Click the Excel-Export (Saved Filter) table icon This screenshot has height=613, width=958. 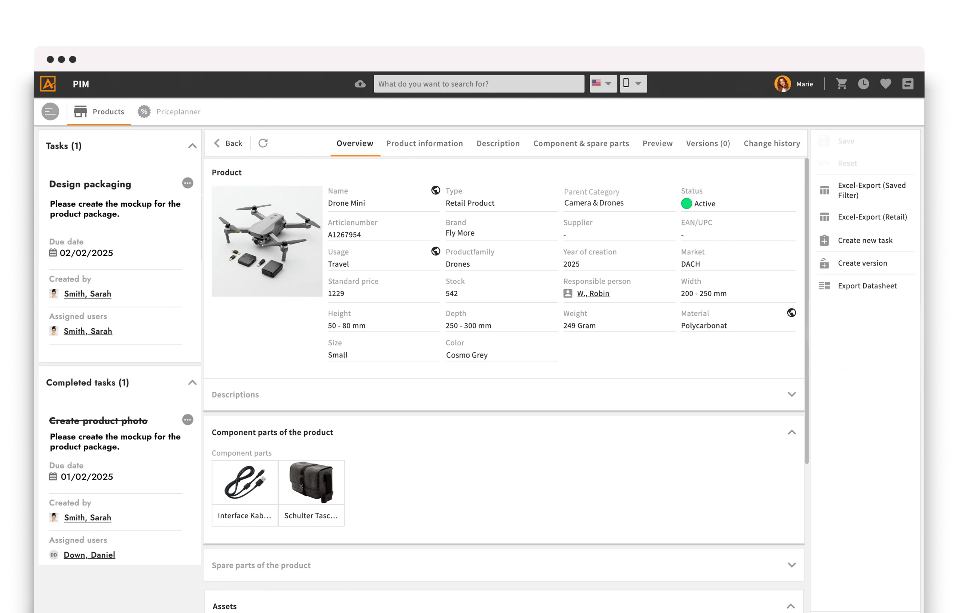click(x=824, y=190)
